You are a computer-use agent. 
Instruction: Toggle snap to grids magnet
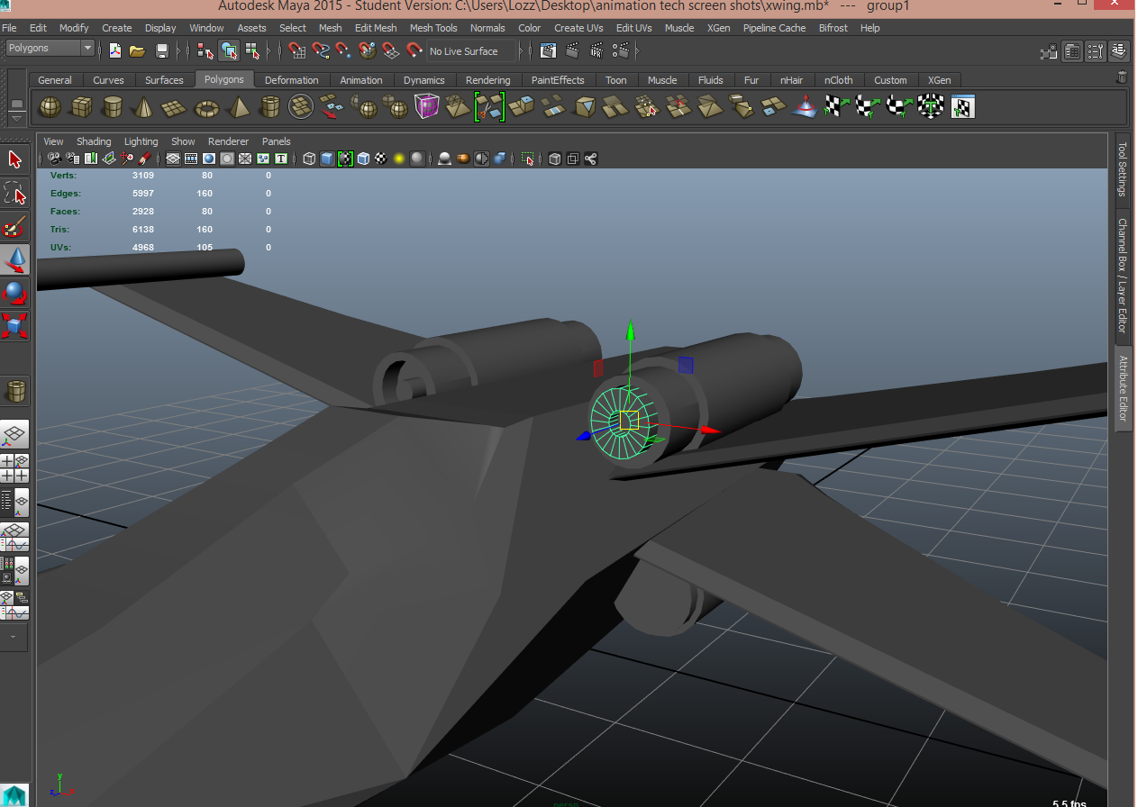297,50
